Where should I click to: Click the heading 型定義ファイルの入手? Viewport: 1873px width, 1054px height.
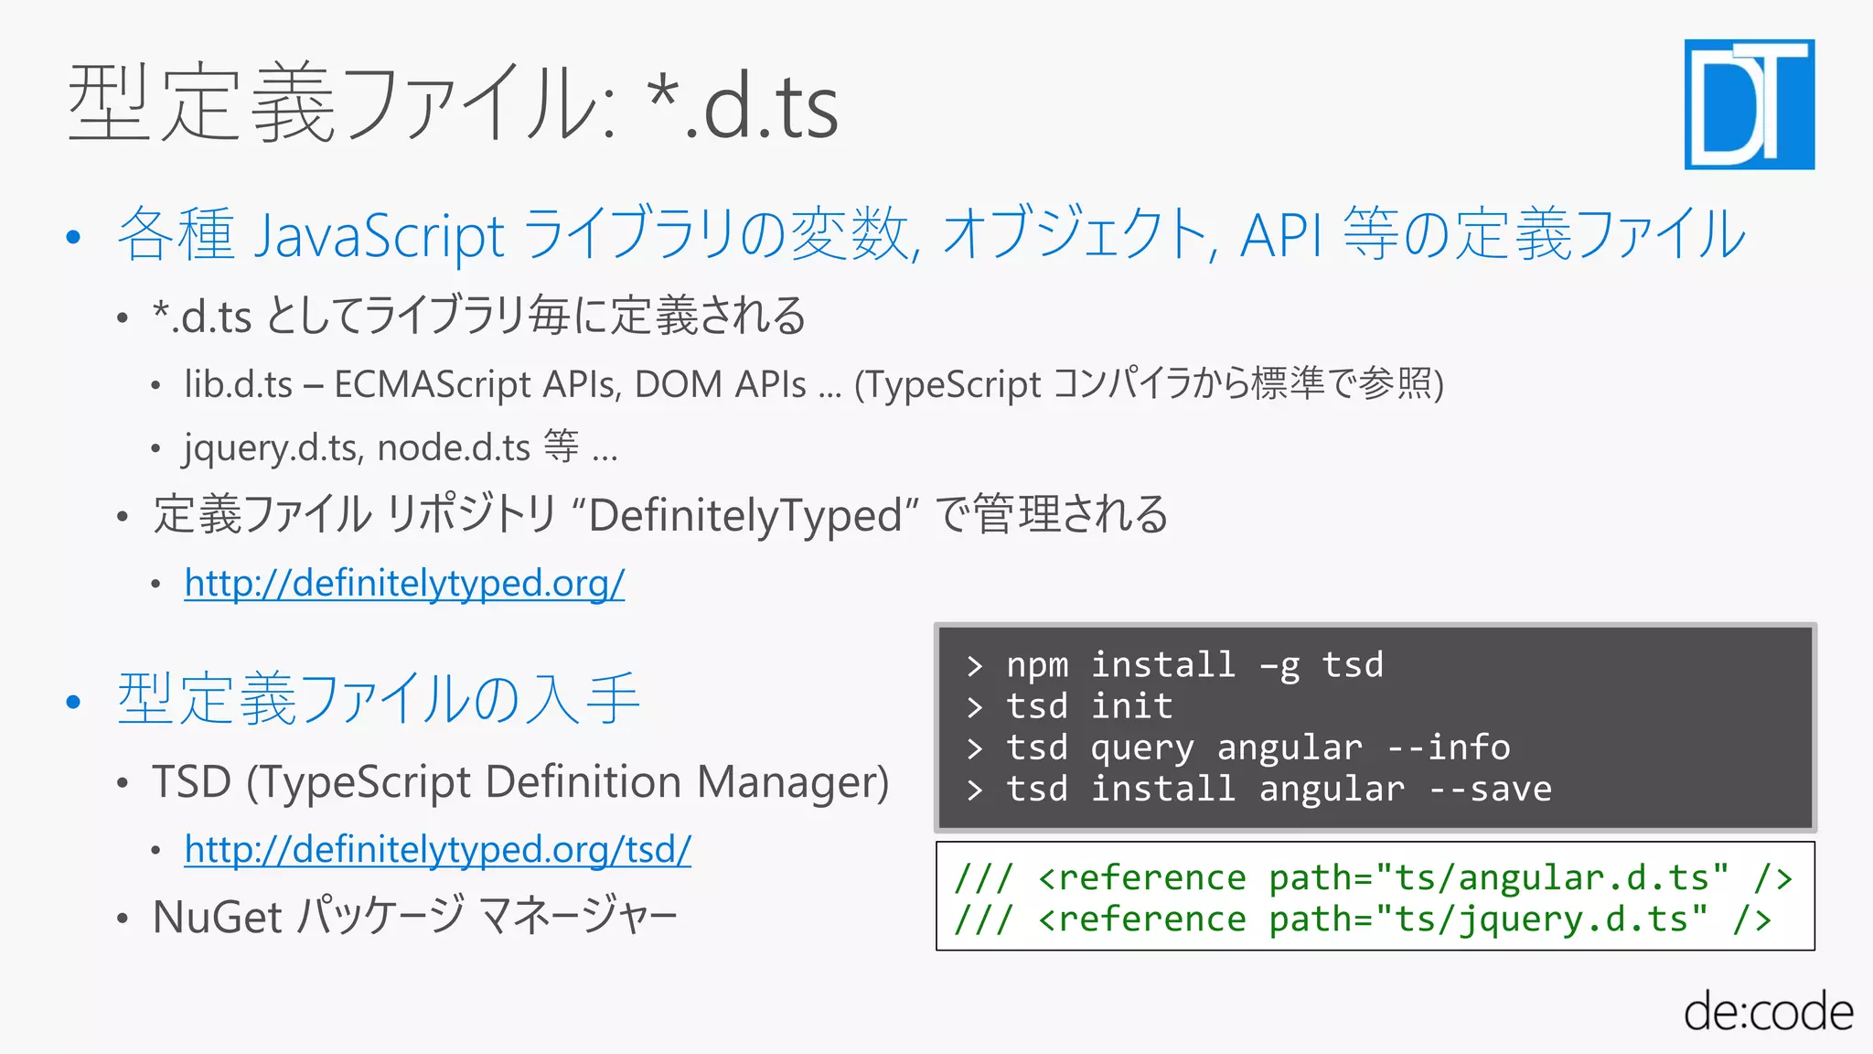tap(378, 699)
